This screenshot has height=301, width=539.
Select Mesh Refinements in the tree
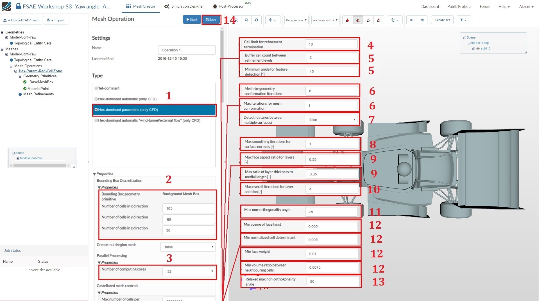(x=38, y=94)
